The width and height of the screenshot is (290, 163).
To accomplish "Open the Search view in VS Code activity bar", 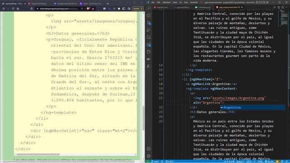I will coord(149,8).
